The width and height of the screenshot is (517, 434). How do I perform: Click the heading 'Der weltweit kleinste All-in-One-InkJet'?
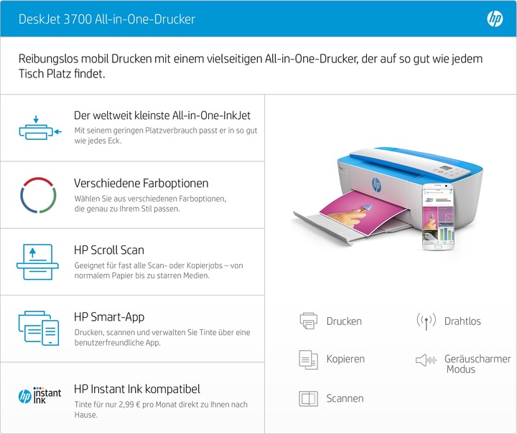tap(162, 115)
